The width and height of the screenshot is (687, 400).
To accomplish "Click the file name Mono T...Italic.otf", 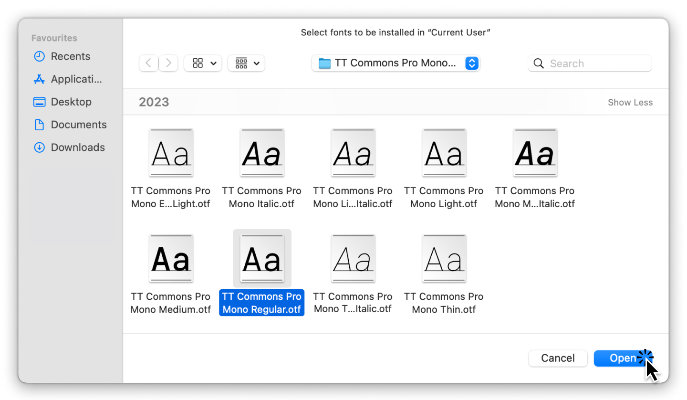I will [353, 303].
